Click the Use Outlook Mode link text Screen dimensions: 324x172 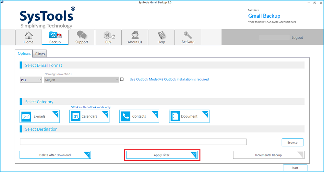169,79
